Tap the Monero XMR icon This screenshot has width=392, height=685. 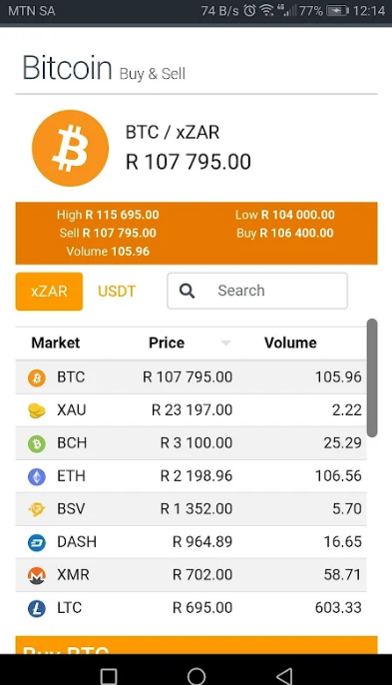[37, 575]
